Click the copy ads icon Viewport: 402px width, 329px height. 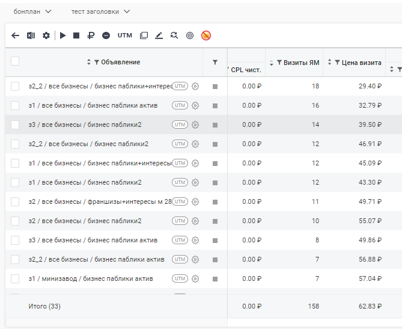pos(144,35)
